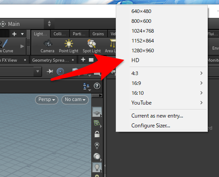
Task: Click the Main desktop radial icon
Action: click(x=3, y=24)
